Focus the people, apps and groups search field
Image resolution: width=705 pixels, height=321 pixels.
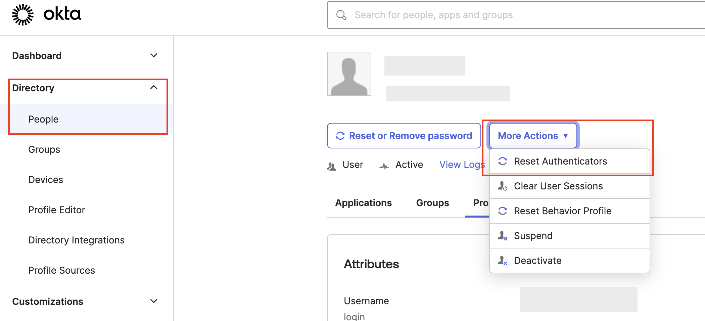coord(516,15)
